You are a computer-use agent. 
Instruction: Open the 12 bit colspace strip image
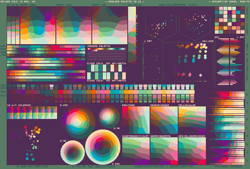coord(32,113)
